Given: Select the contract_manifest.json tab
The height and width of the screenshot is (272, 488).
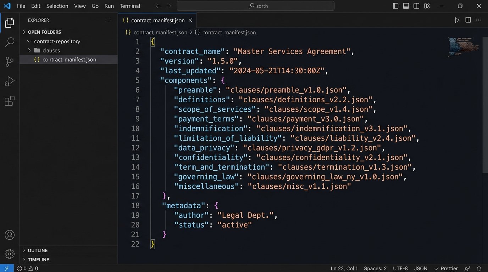Looking at the screenshot, I should pyautogui.click(x=157, y=20).
